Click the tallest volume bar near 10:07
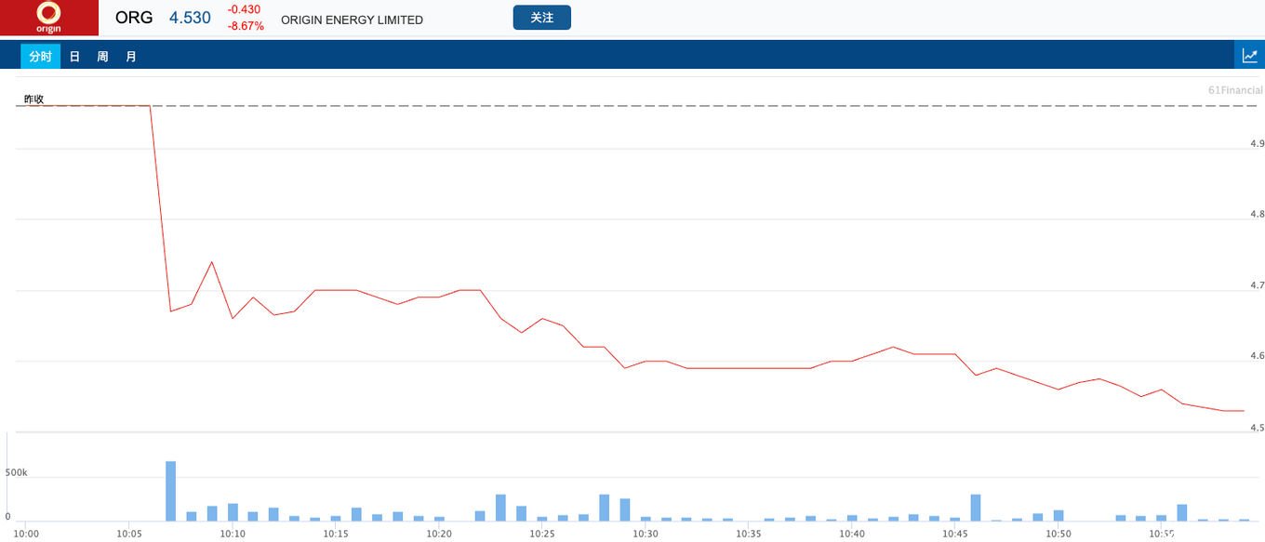Viewport: 1265px width, 542px height. point(170,491)
